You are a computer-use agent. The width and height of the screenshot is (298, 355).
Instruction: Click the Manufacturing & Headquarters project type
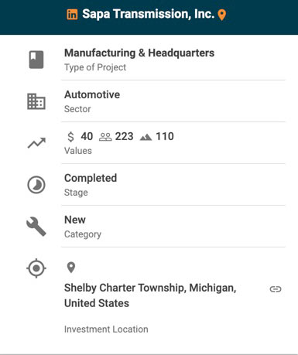[x=139, y=53]
